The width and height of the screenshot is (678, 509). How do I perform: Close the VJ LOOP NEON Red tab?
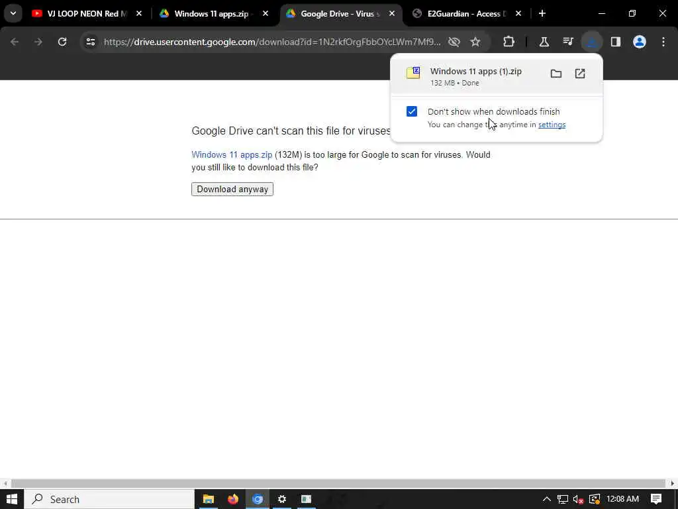[x=139, y=14]
